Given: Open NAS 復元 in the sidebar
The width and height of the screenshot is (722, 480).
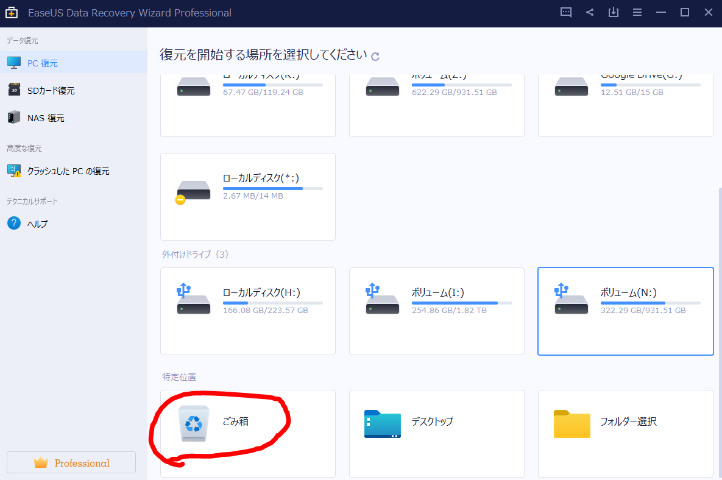Looking at the screenshot, I should (74, 118).
